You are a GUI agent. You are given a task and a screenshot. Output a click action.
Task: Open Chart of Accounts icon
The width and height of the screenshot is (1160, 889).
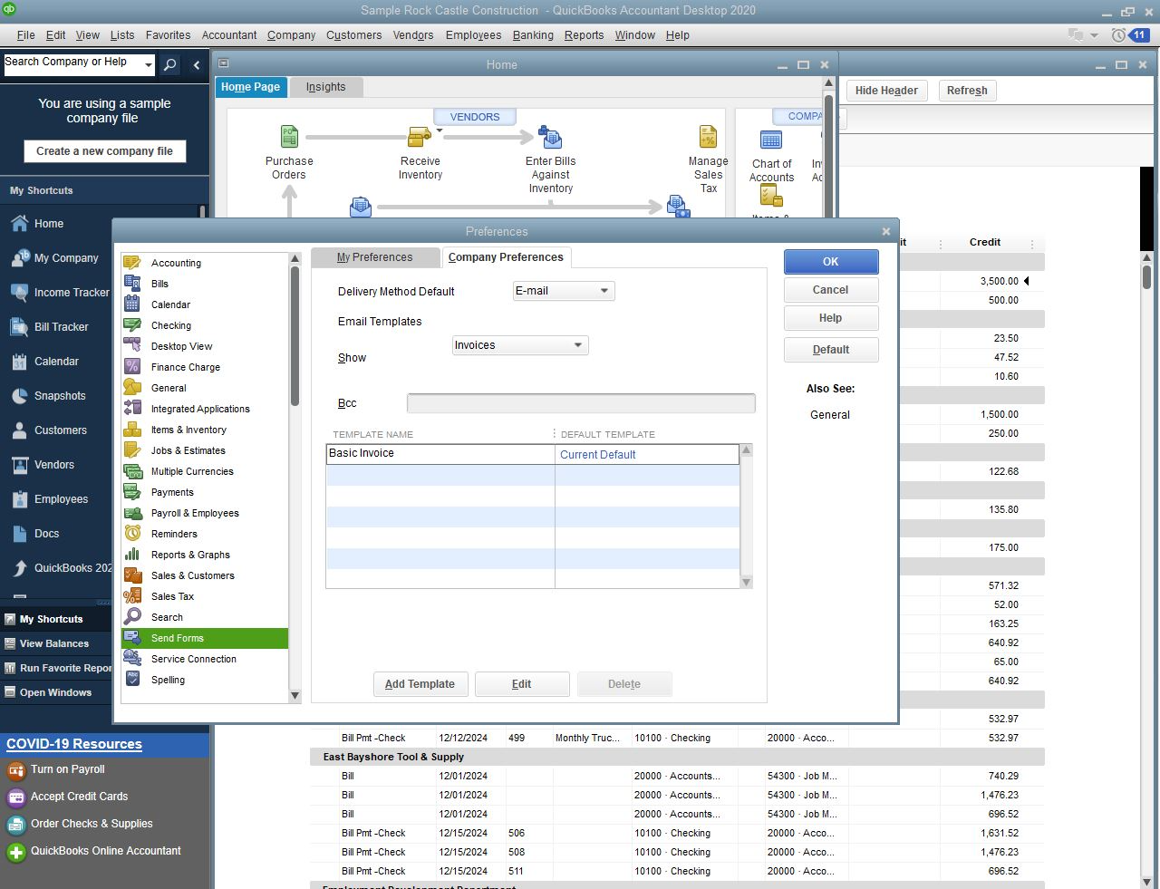tap(771, 140)
